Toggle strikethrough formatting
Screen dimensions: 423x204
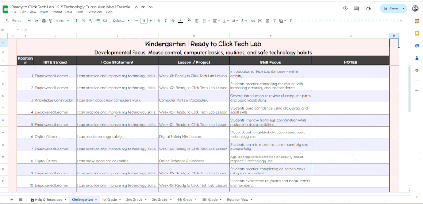pos(173,21)
